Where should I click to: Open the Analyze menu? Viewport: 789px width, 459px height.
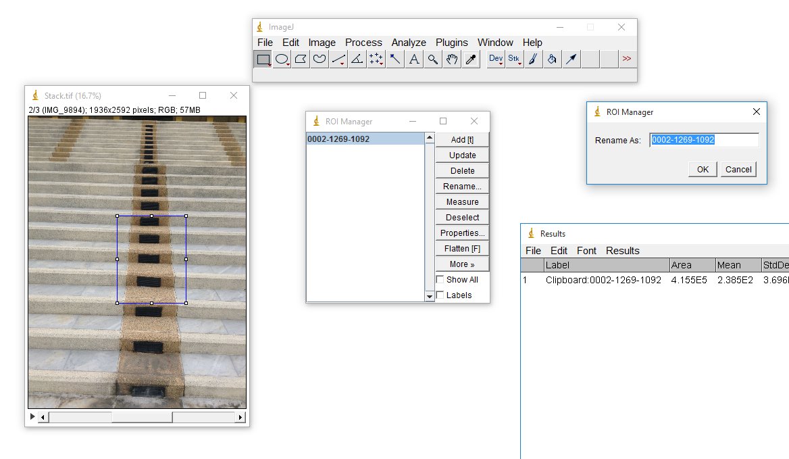click(409, 42)
